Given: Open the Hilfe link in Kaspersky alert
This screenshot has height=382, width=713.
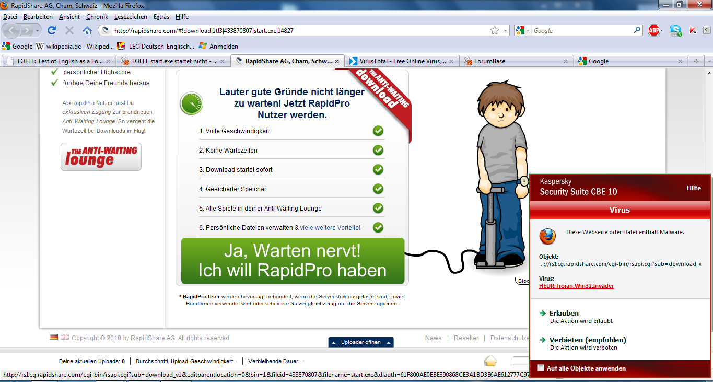Looking at the screenshot, I should [694, 188].
